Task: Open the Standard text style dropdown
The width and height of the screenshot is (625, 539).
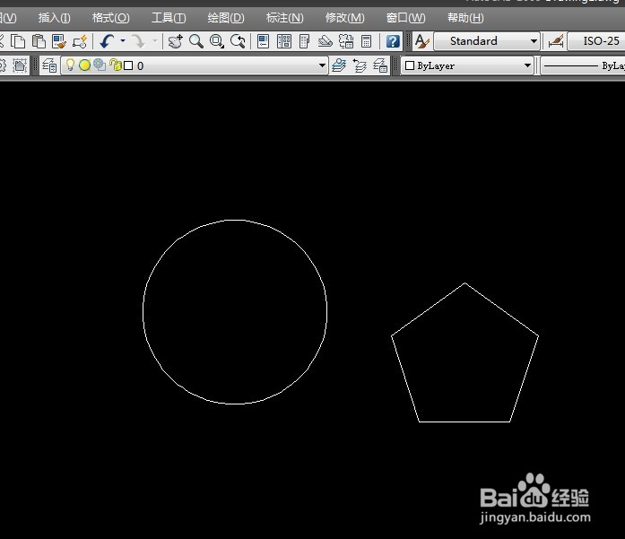Action: point(486,41)
